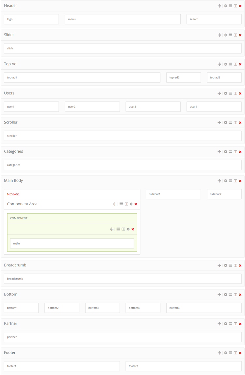Delete the Main Body row

(x=240, y=181)
